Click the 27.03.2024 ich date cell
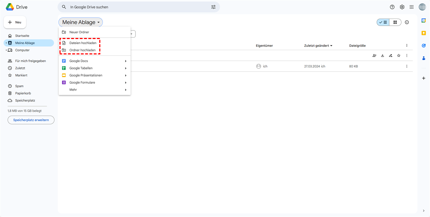Screen dimensions: 430x217 pyautogui.click(x=315, y=66)
